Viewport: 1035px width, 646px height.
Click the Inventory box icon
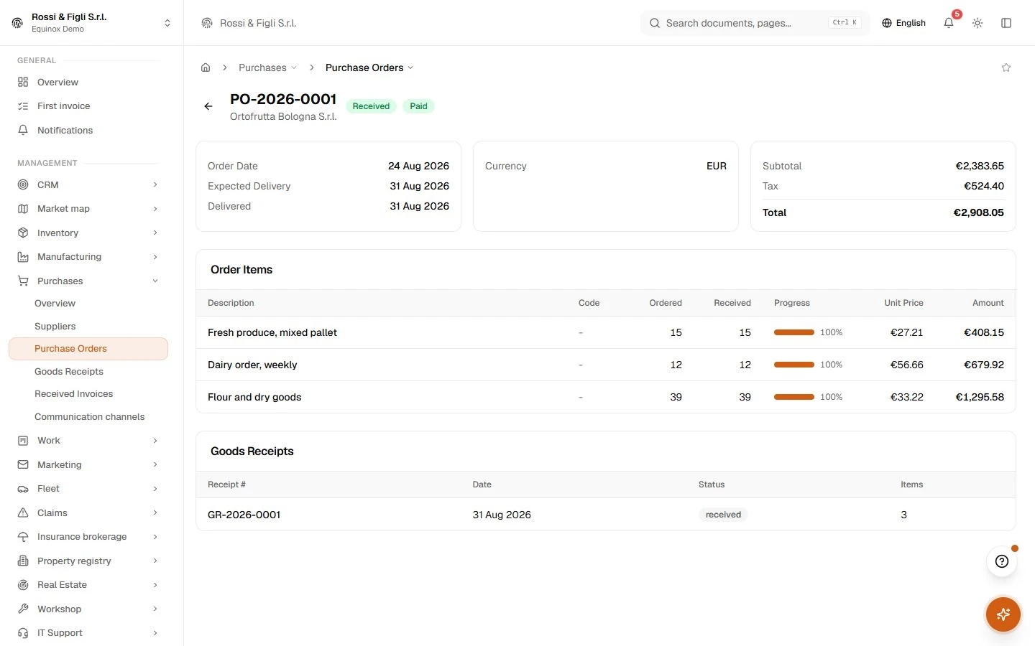pos(23,233)
